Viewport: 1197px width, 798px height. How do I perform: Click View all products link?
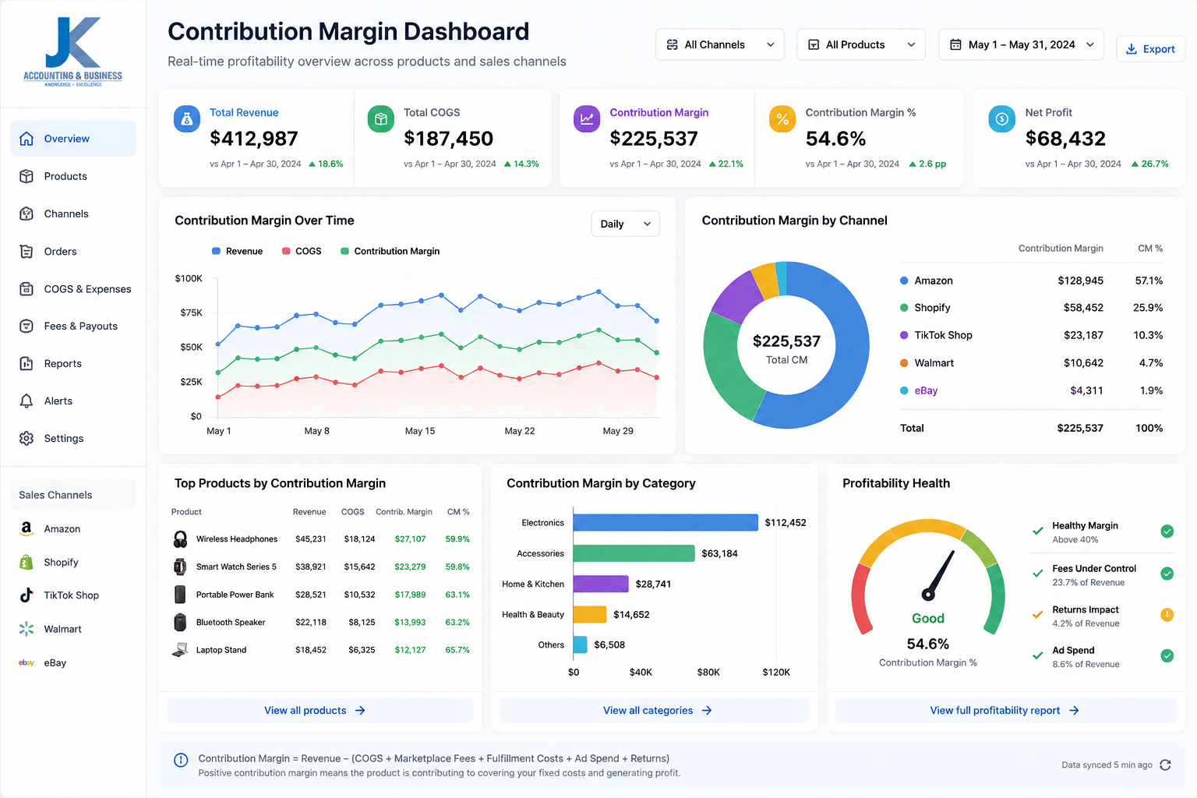tap(320, 710)
